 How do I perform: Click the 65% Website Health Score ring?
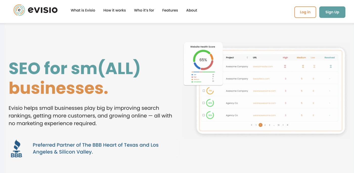(203, 60)
